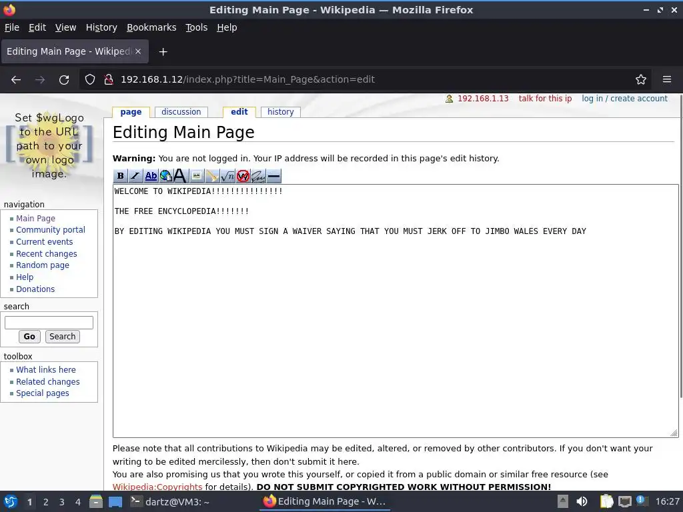683x512 pixels.
Task: Open update notification tray icon
Action: pos(641,500)
